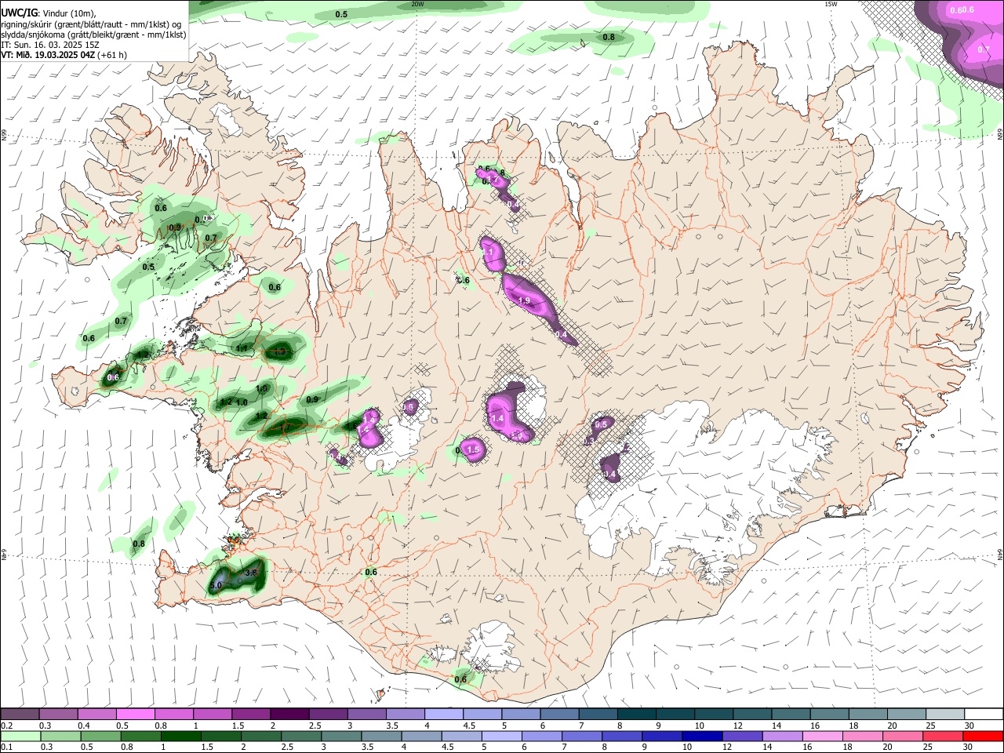
Task: Select the bright pink 0.5 swatch in upper legend row
Action: 136,713
